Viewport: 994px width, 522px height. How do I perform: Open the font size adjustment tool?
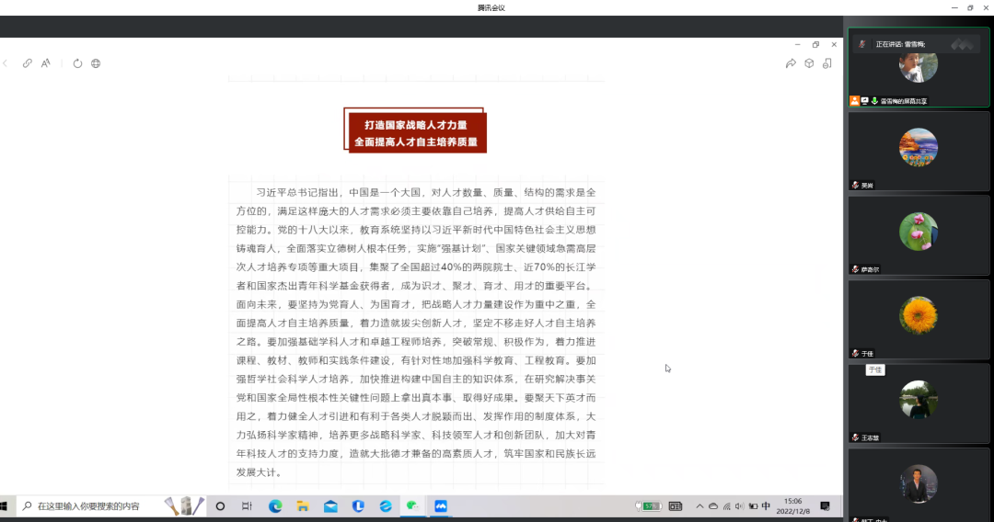pos(45,63)
